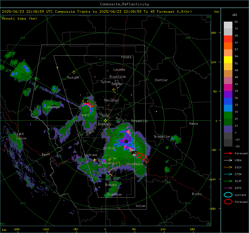
Task: Click the Hanna city label
Action: tap(193, 124)
